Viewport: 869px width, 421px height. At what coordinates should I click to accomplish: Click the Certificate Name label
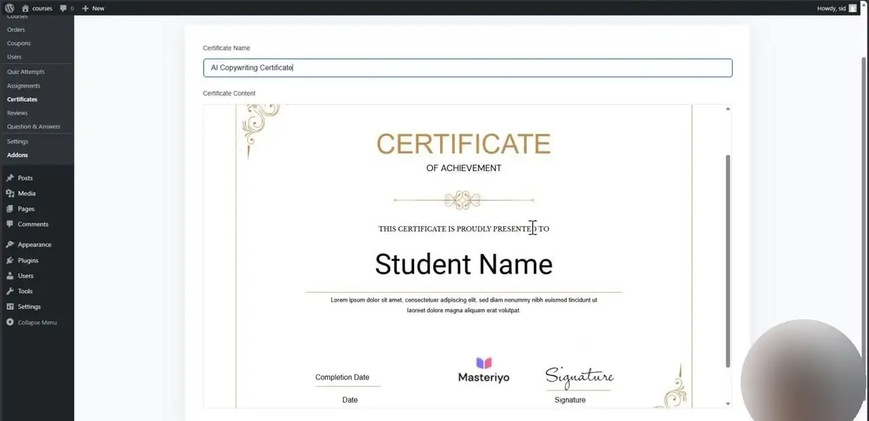[x=226, y=48]
